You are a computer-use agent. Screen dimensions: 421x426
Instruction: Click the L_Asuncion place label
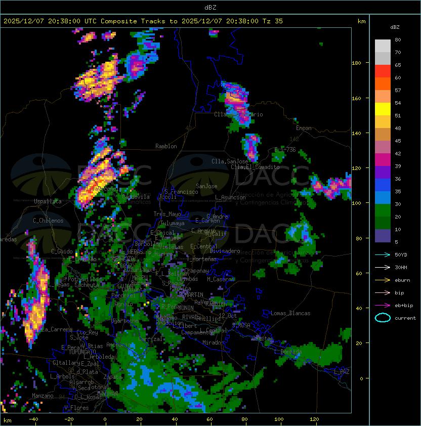pyautogui.click(x=230, y=197)
